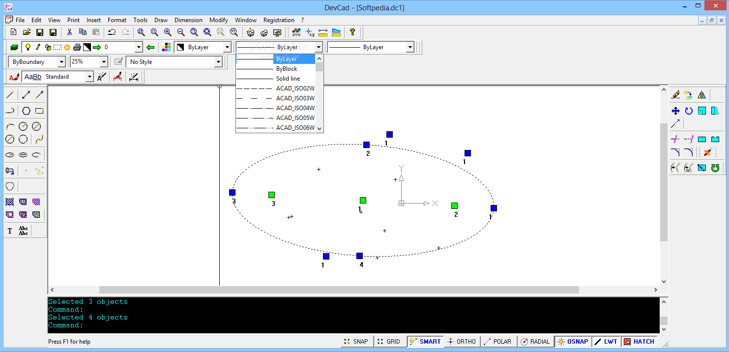Click the color palette grid icon

pyautogui.click(x=166, y=47)
